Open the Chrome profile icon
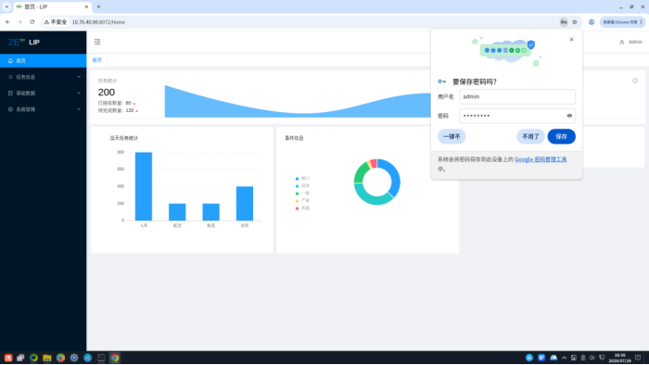The image size is (649, 365). [592, 22]
